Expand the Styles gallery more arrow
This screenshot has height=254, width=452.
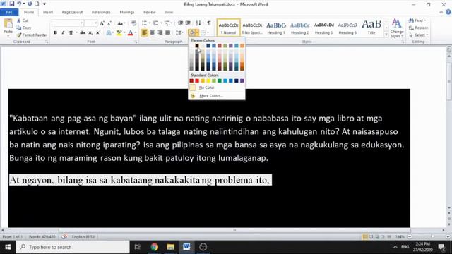coord(386,35)
